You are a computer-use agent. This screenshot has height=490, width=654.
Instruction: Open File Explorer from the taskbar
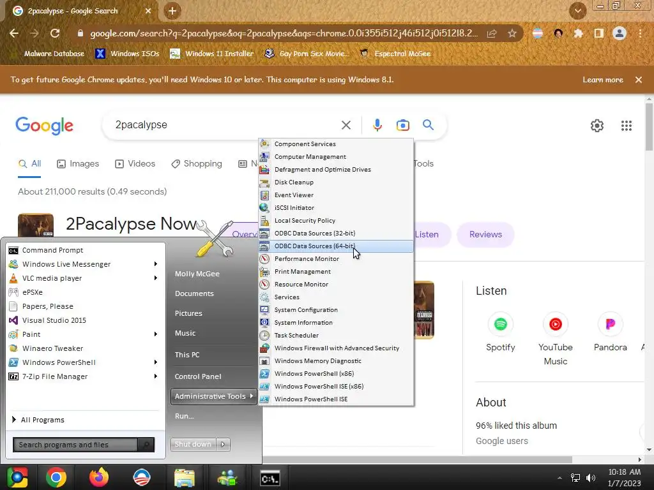(185, 477)
